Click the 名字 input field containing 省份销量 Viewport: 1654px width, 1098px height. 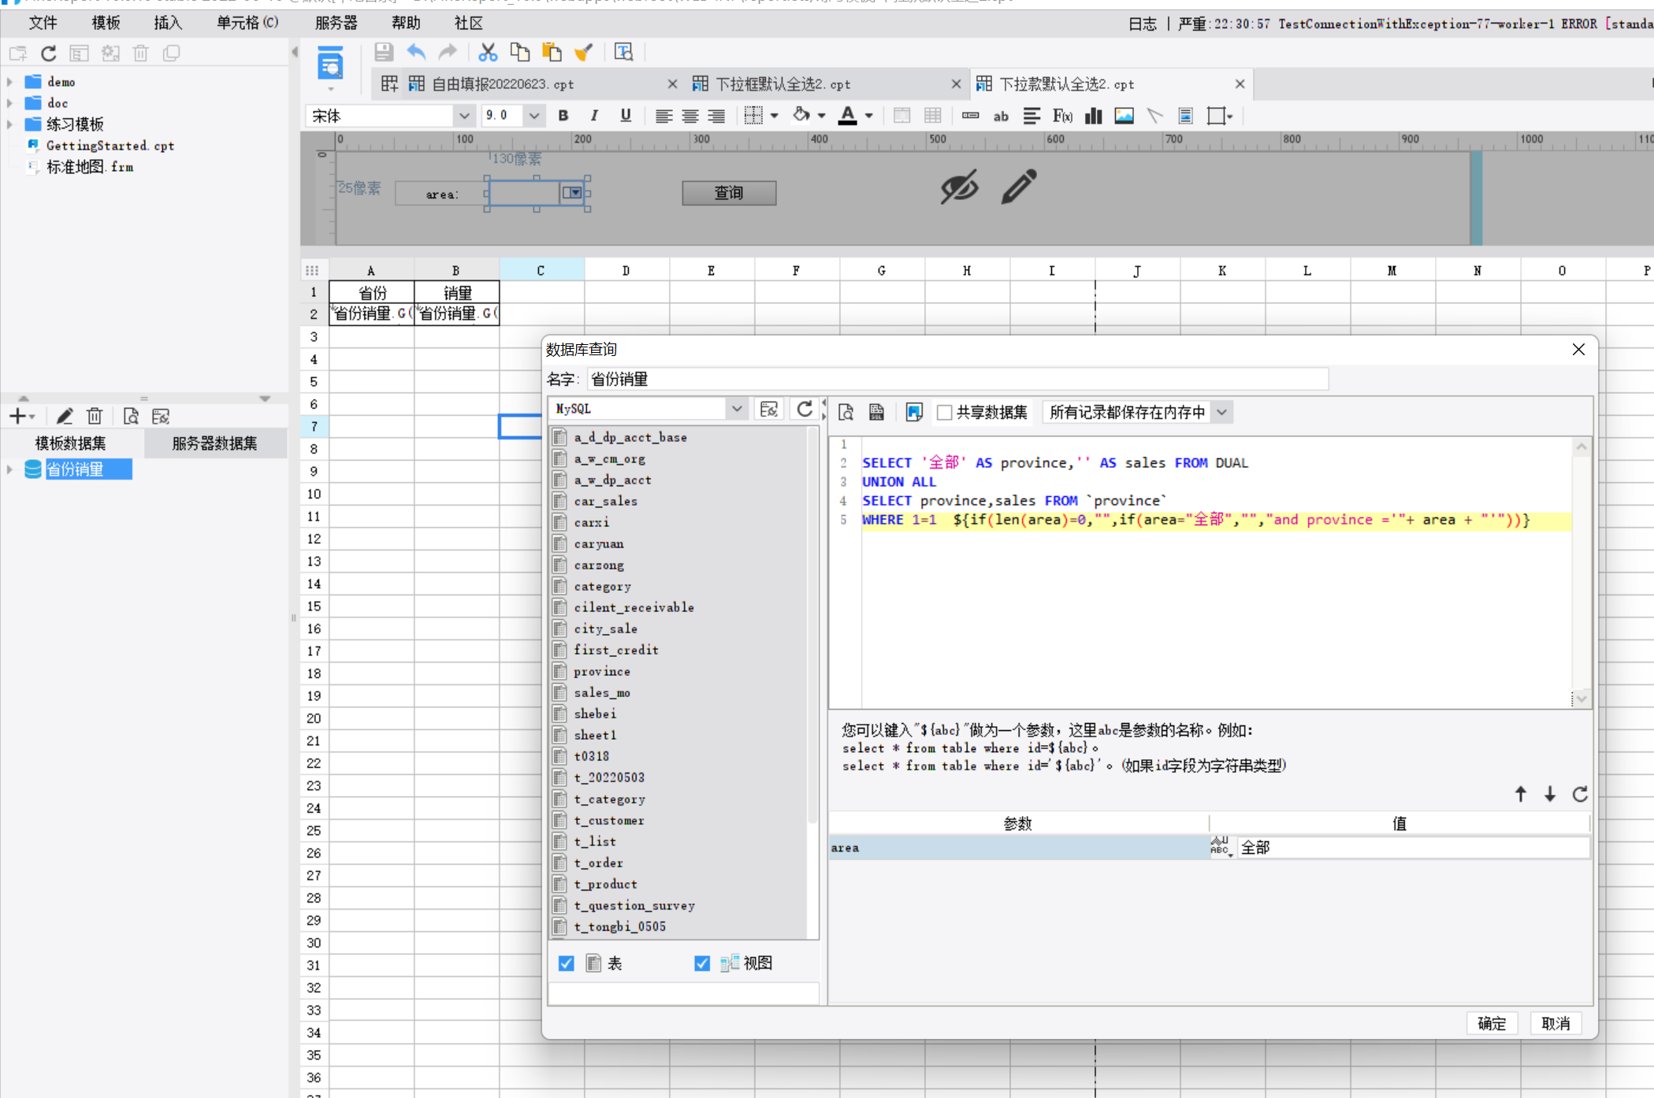tap(957, 379)
